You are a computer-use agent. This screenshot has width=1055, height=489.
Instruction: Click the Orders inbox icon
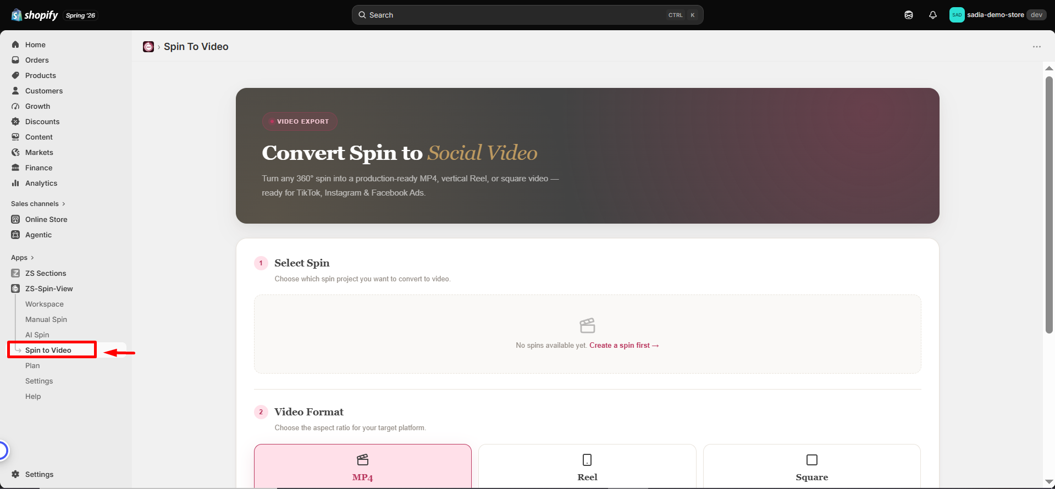15,60
